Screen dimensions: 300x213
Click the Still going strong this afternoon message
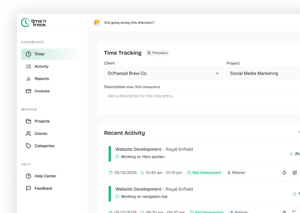click(129, 23)
